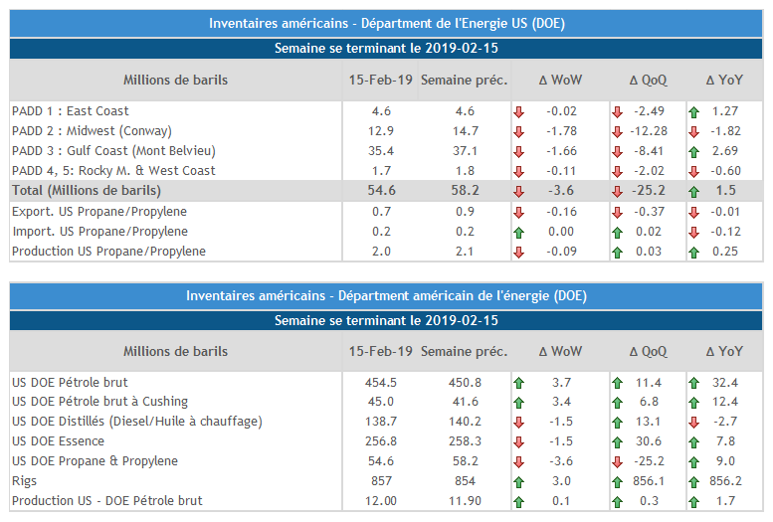
Task: Click the red WoW arrow for PADD 1 East Coast
Action: pos(518,111)
